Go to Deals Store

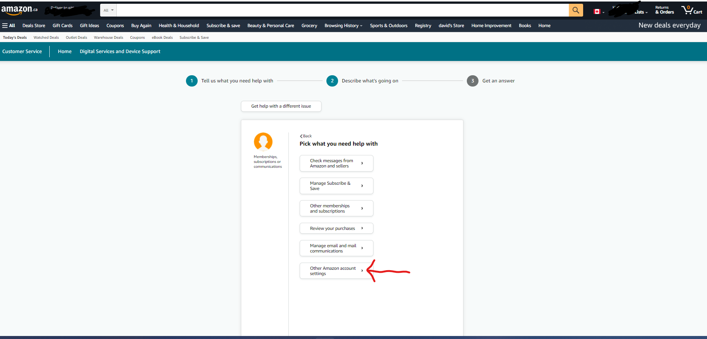pos(34,26)
